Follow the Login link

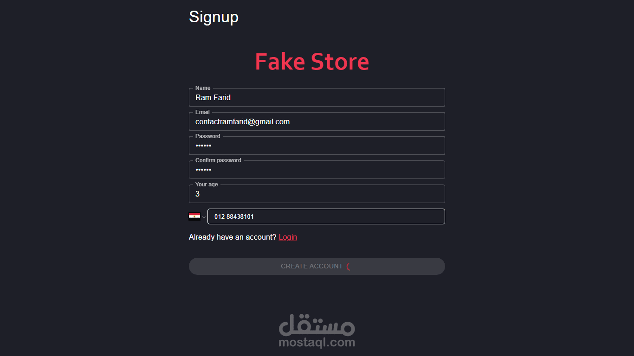[288, 237]
